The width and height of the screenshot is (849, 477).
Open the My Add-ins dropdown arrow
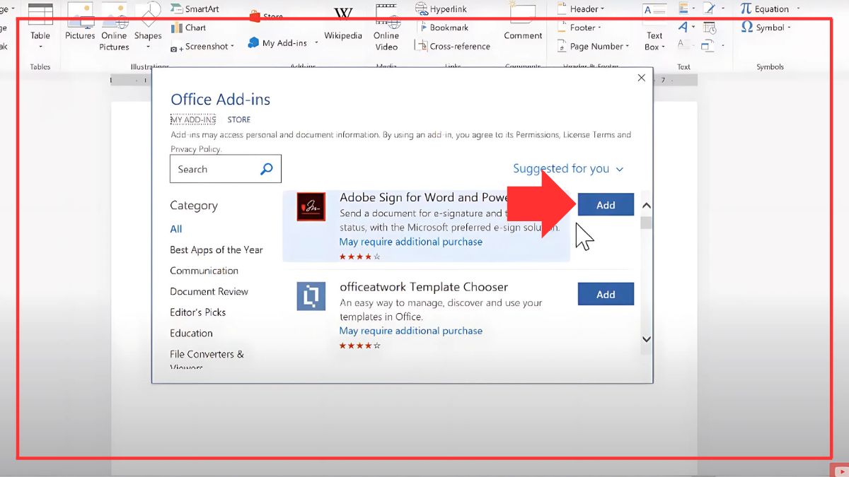click(316, 43)
